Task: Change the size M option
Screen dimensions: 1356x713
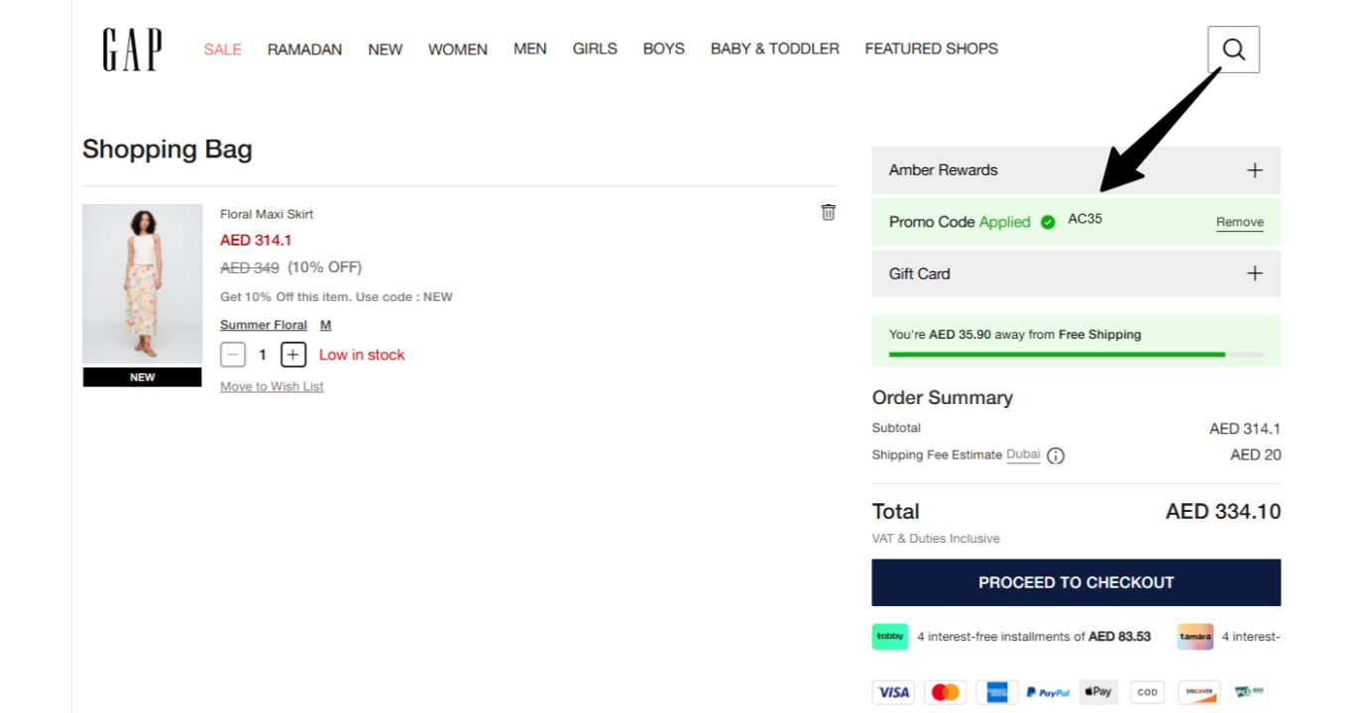Action: coord(325,325)
